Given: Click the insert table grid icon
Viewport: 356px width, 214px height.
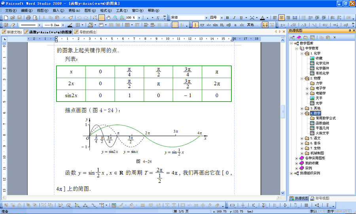Looking at the screenshot, I should point(127,25).
